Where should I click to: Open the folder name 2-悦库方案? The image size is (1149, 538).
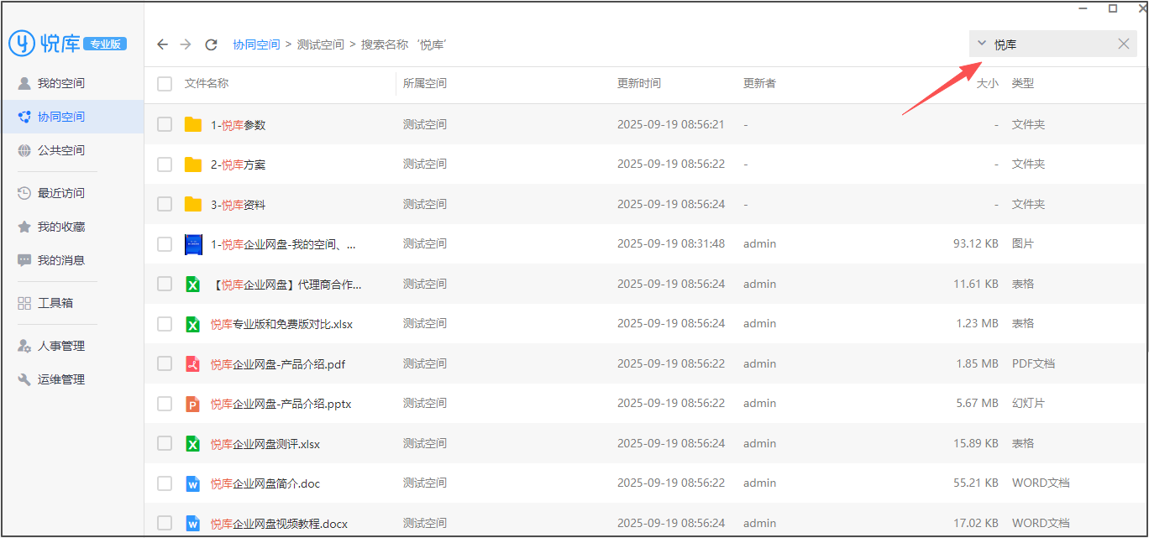click(x=238, y=165)
